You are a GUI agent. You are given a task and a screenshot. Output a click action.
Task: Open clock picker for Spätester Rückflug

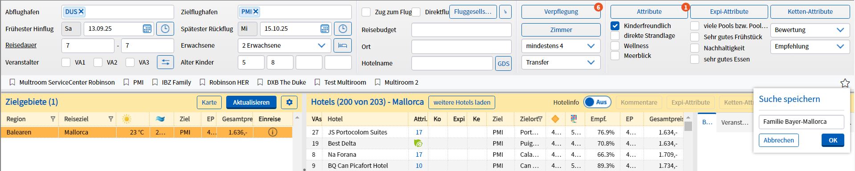click(342, 29)
